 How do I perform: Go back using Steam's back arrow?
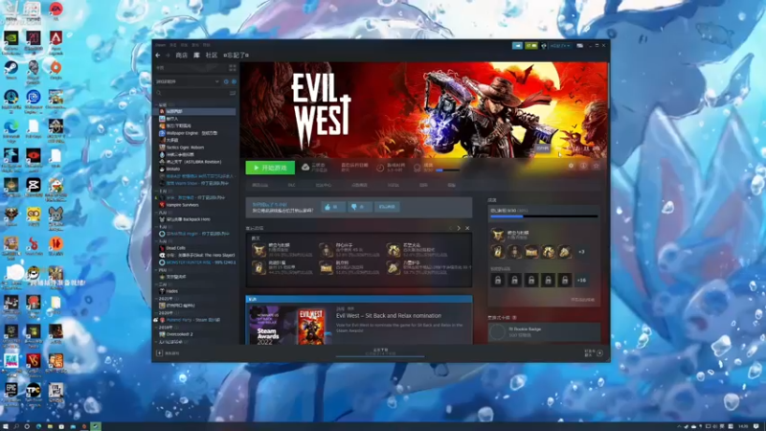158,56
